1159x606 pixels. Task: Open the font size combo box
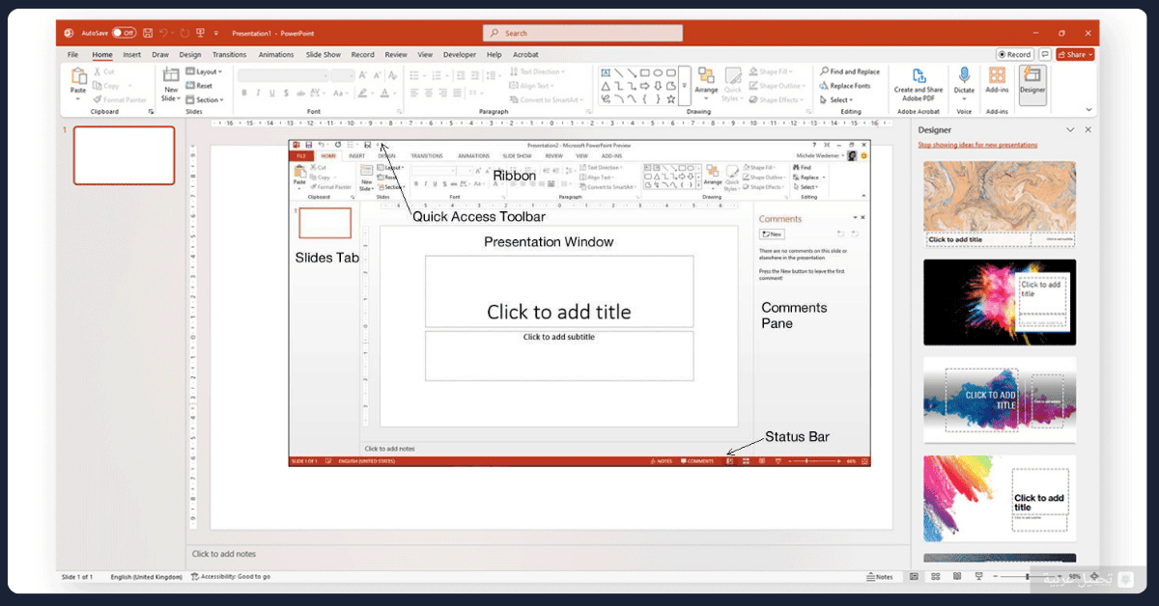pos(342,74)
